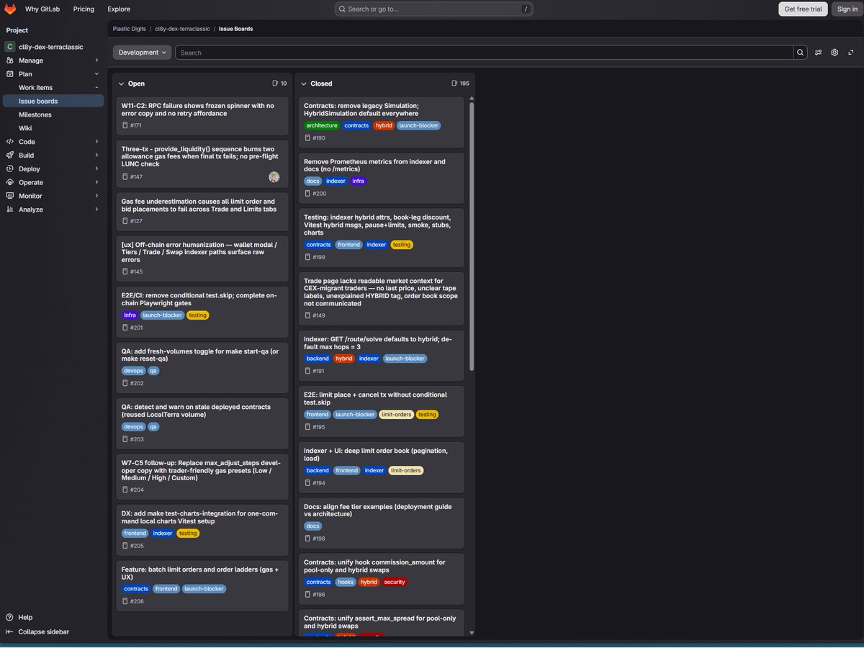The image size is (864, 648).
Task: Click cl8y-dex-terraclassic project name in sidebar
Action: coord(50,47)
